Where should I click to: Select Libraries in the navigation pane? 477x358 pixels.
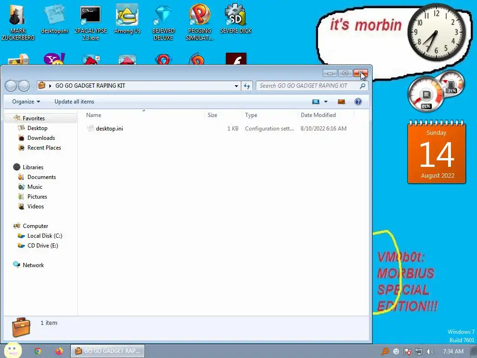pos(33,167)
